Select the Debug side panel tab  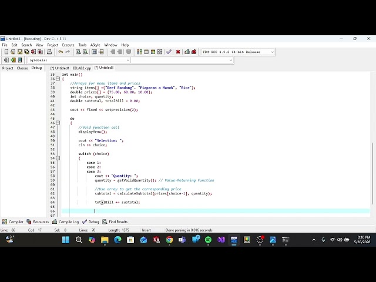[x=36, y=68]
